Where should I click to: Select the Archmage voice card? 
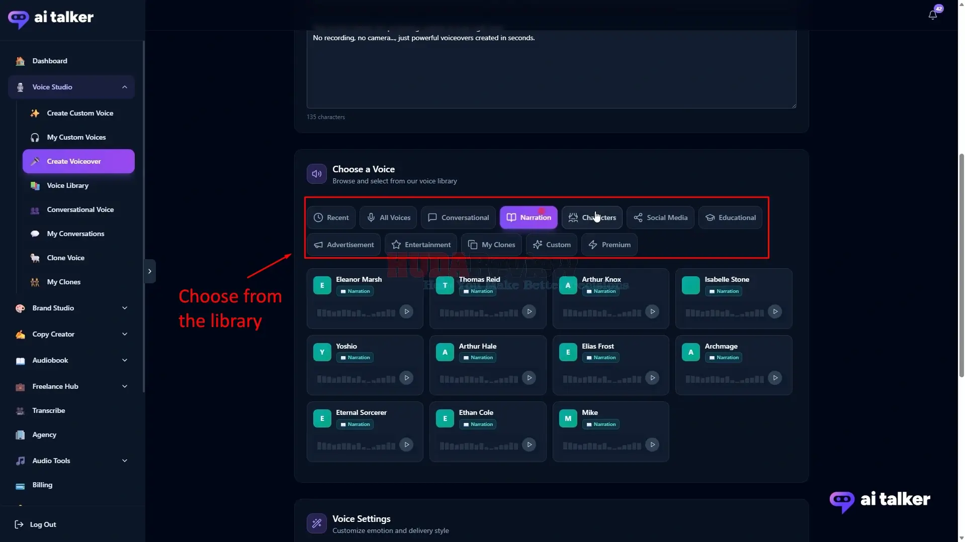click(x=734, y=365)
